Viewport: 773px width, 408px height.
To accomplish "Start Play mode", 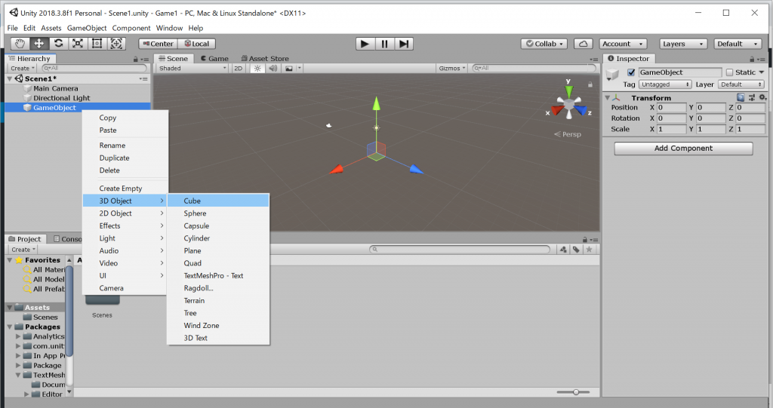I will pyautogui.click(x=365, y=44).
